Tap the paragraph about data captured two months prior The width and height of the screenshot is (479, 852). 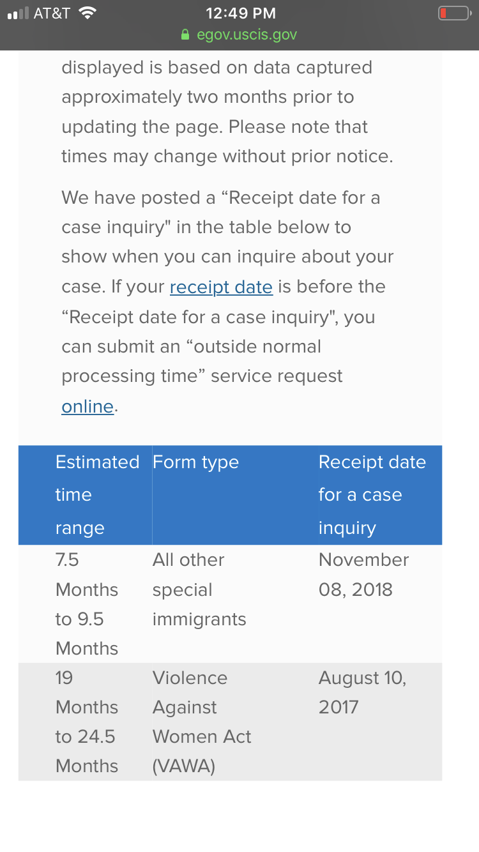227,112
